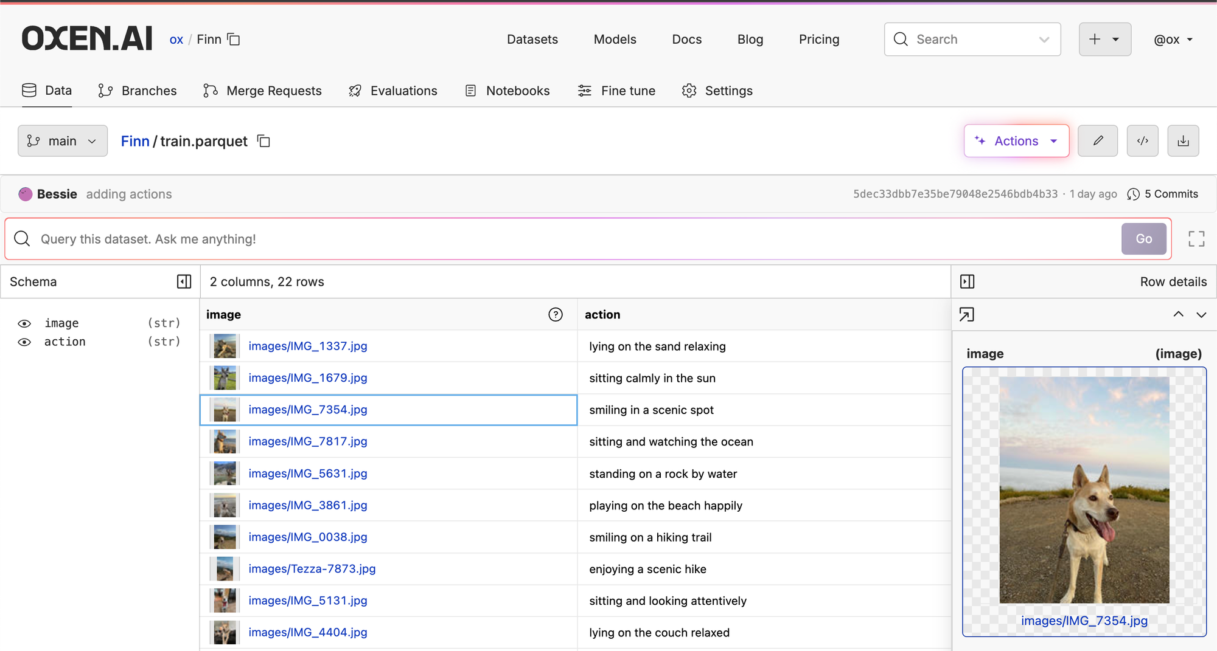Download the train.parquet file
Image resolution: width=1217 pixels, height=651 pixels.
[x=1183, y=141]
